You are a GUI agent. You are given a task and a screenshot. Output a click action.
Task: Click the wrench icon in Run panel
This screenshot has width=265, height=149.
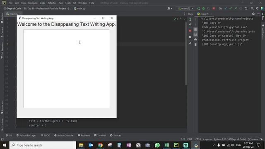pos(190,24)
